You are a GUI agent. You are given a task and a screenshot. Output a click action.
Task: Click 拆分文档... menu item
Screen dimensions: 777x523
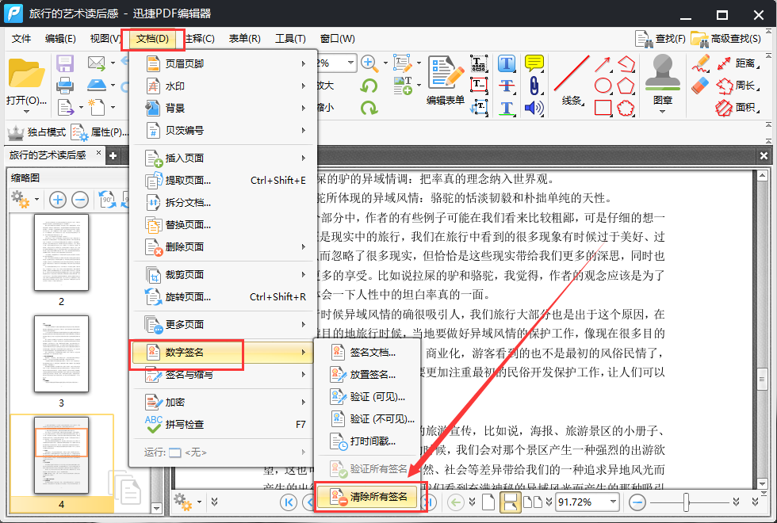point(223,203)
